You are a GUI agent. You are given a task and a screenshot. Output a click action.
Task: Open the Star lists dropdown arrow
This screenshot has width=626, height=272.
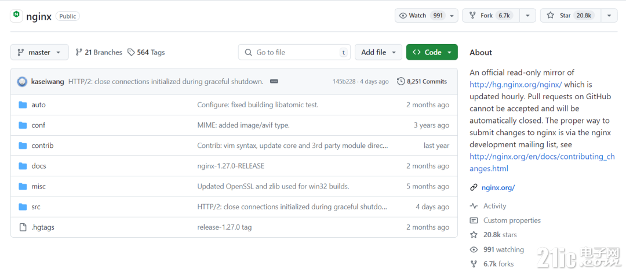609,16
